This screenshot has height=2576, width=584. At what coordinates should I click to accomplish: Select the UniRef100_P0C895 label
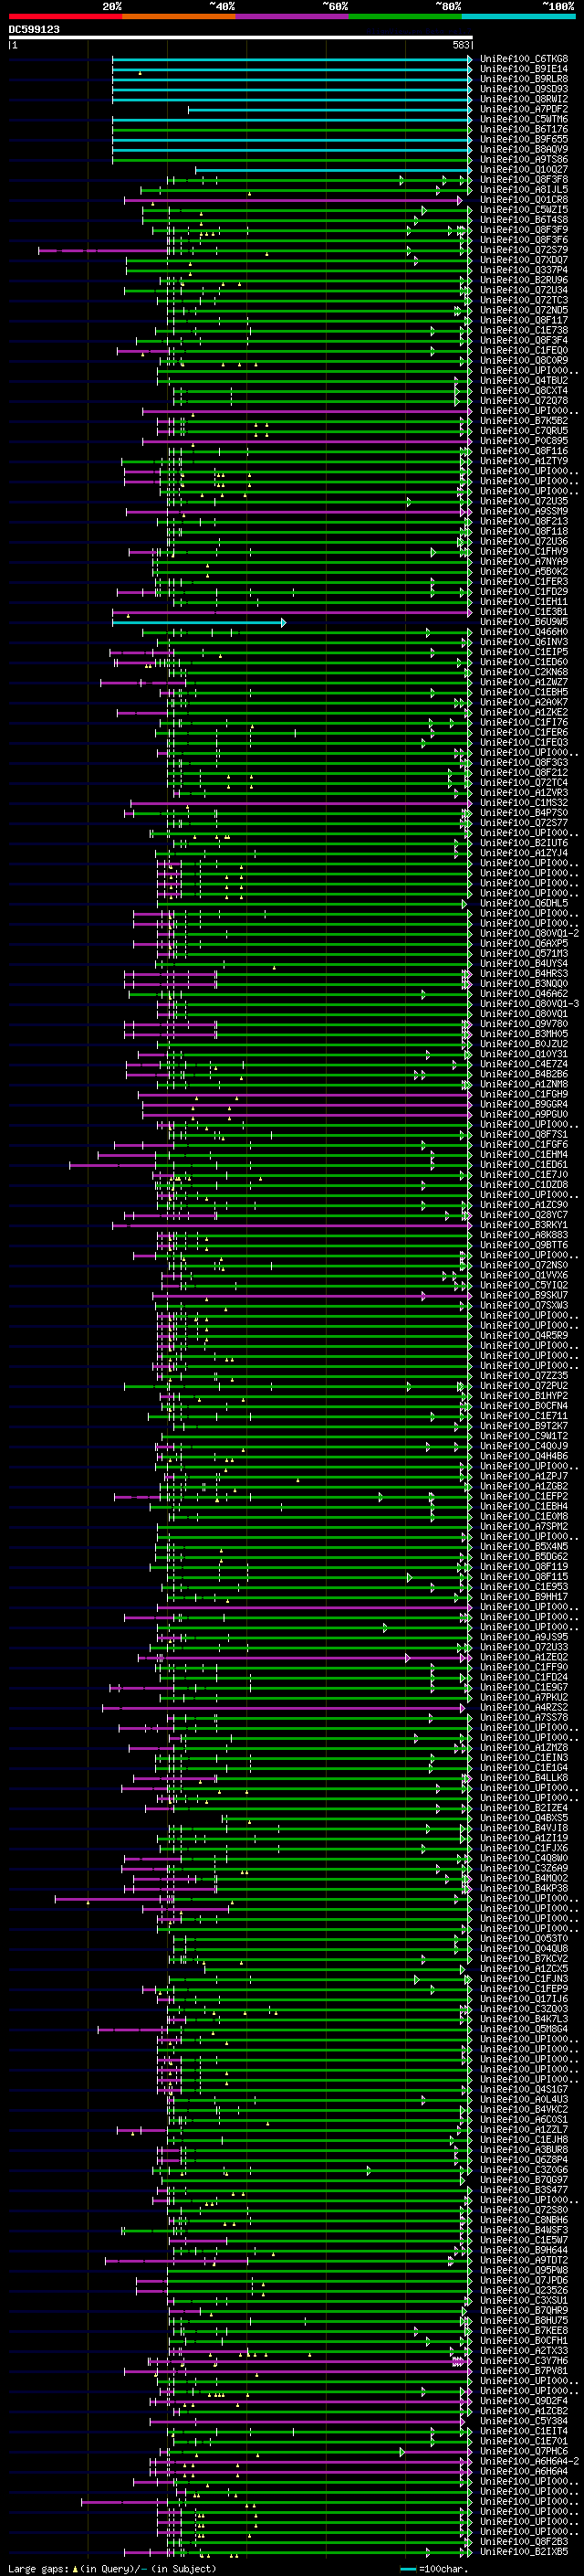524,441
